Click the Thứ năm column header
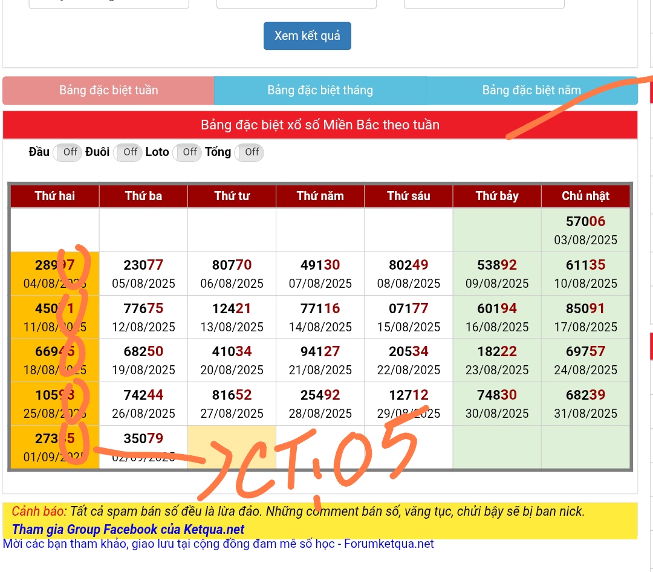Viewport: 653px width, 572px height. coord(320,196)
